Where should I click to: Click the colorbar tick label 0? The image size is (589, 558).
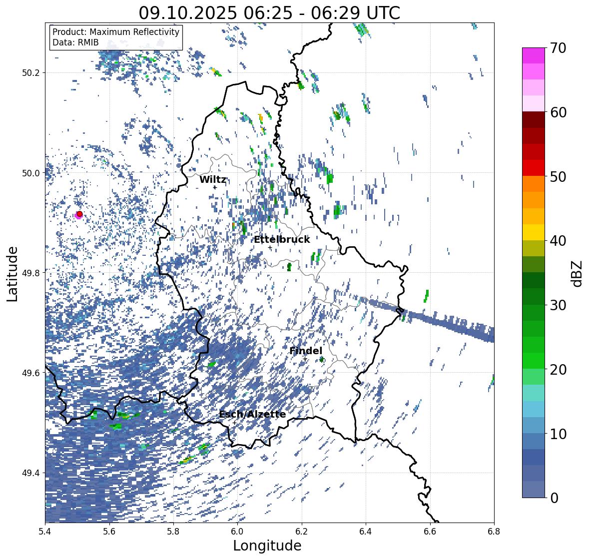pyautogui.click(x=554, y=498)
